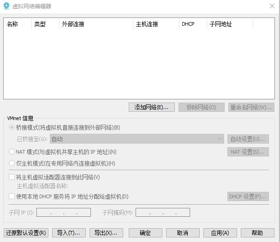
Task: Click the 添加网络 button
Action: pyautogui.click(x=151, y=107)
